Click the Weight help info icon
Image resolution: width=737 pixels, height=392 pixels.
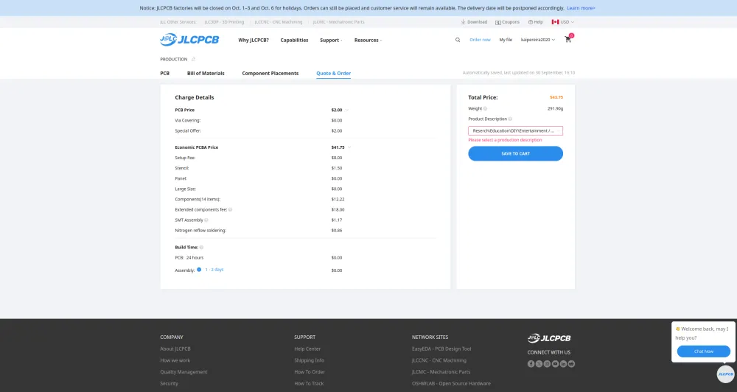coord(485,108)
